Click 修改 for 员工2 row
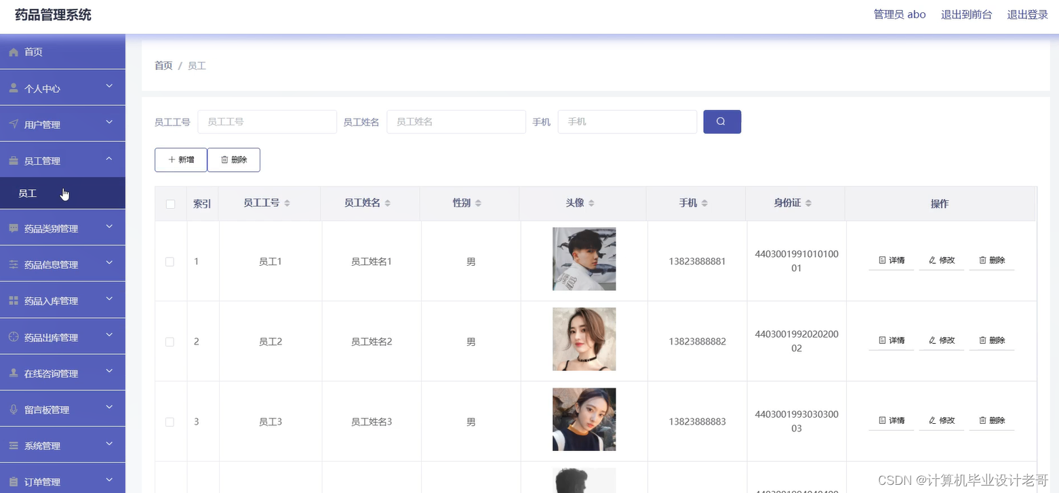The height and width of the screenshot is (493, 1059). pyautogui.click(x=942, y=340)
